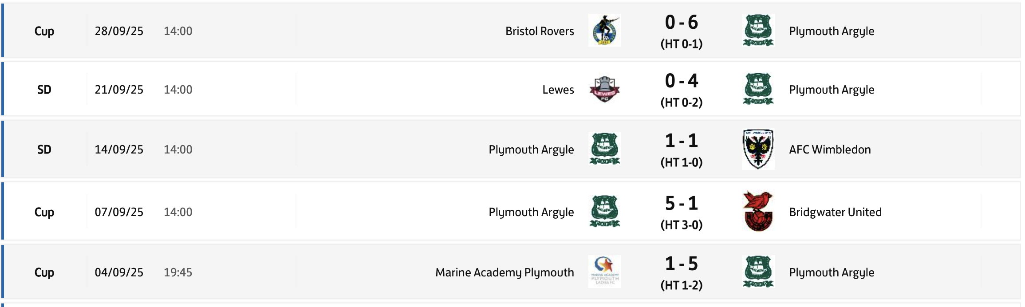
Task: Select the 5 - 1 scoreline
Action: (x=681, y=204)
